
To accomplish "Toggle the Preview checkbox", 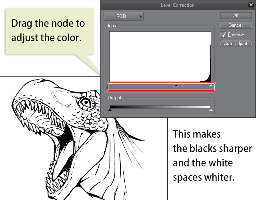I will pyautogui.click(x=224, y=35).
